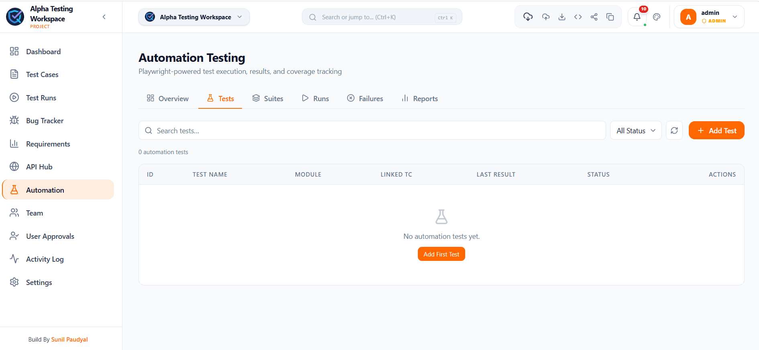
Task: Switch to the Tests tab
Action: pos(220,98)
